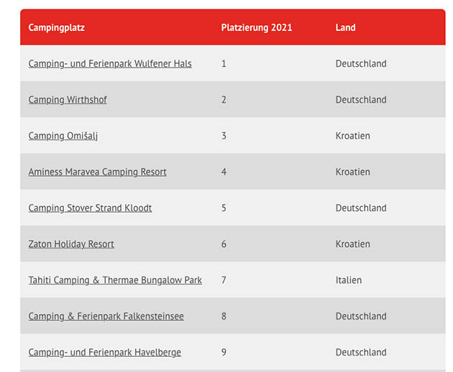
Task: Click Deutschland in the Camping Wirthshof row
Action: pos(361,100)
